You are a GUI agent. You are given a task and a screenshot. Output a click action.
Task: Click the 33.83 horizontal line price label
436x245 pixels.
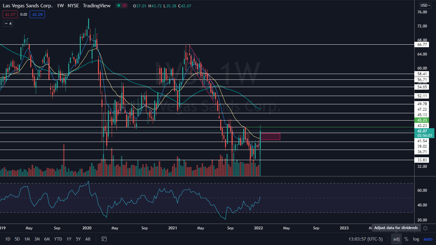422,160
